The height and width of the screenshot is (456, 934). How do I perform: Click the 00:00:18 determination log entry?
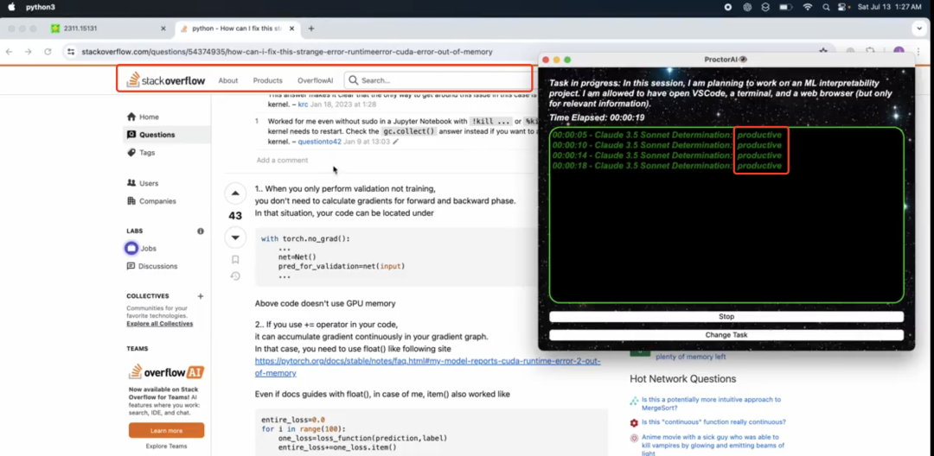(667, 166)
